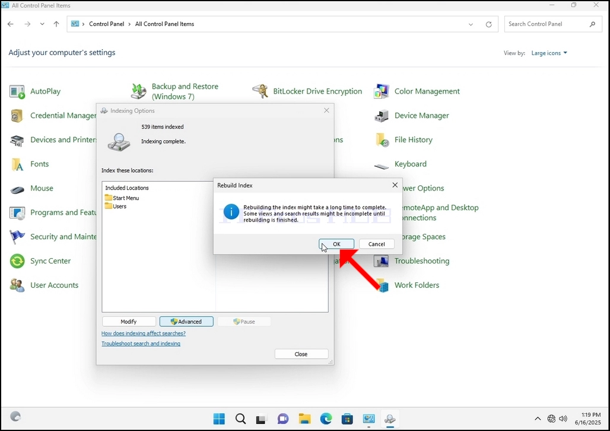610x431 pixels.
Task: Confirm rebuild by clicking OK
Action: (336, 244)
